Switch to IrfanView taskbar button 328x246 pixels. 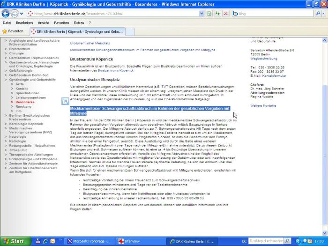click(x=141, y=241)
